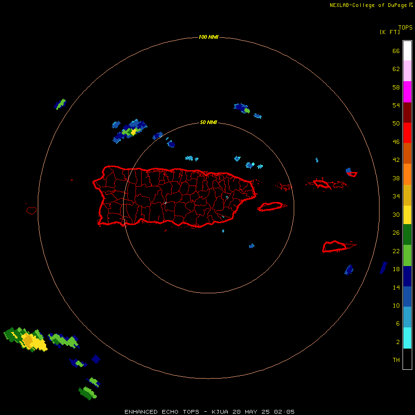The height and width of the screenshot is (415, 415).
Task: Select the '30' legend value
Action: click(396, 214)
